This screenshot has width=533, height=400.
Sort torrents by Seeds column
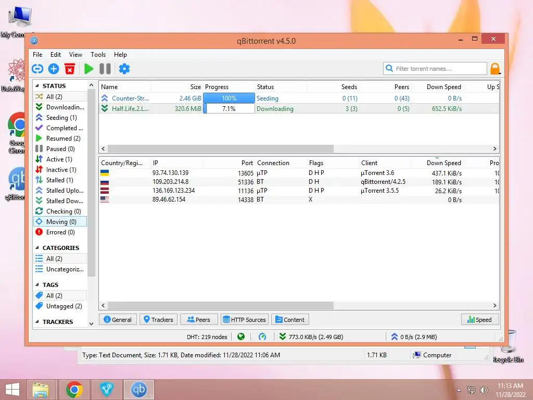(x=333, y=87)
